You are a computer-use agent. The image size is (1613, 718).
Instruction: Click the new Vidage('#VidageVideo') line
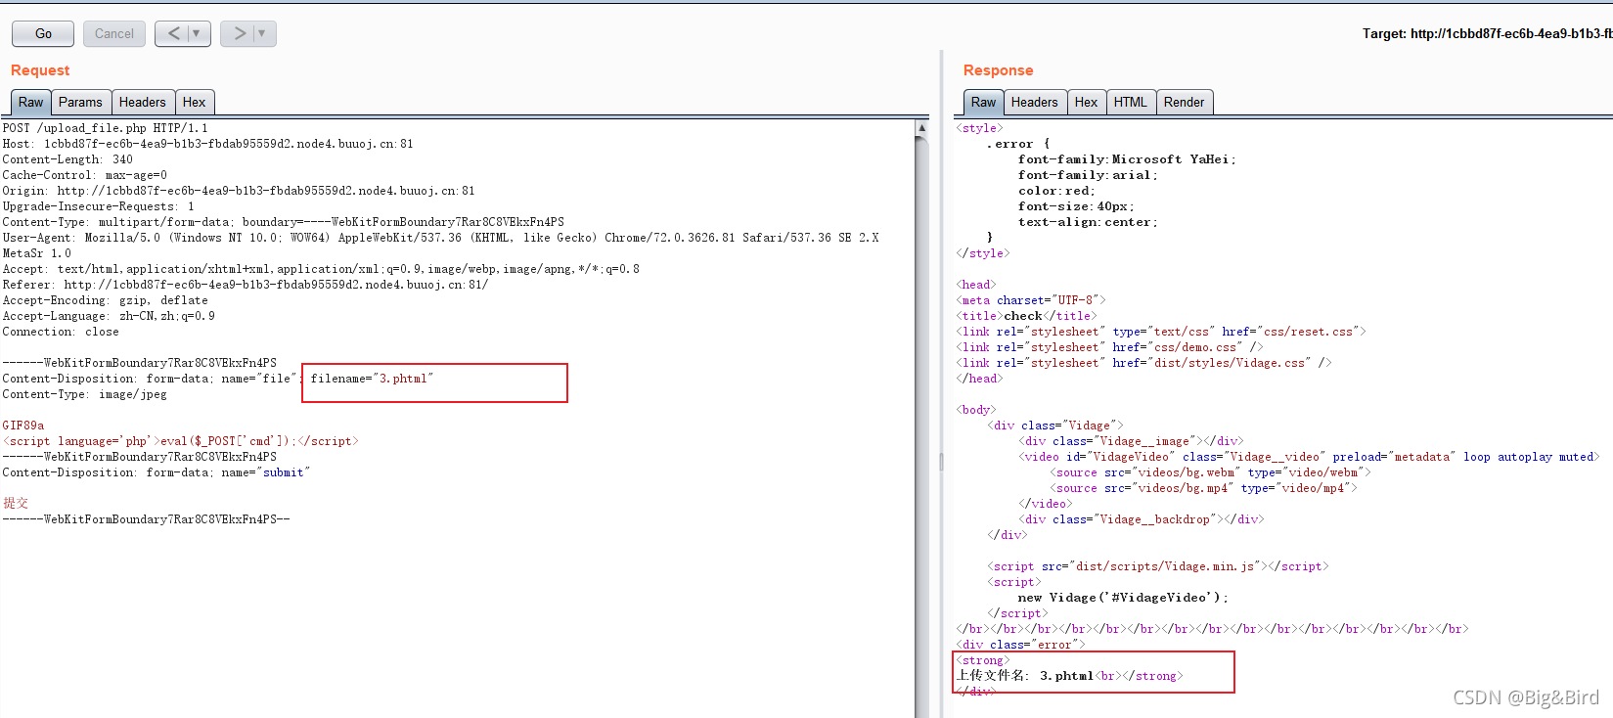point(1123,598)
